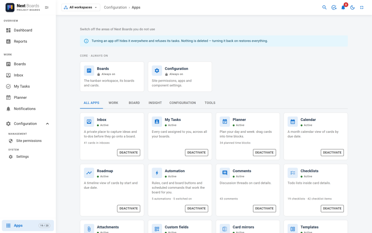
Task: Click the Boards card lock icon
Action: pyautogui.click(x=99, y=74)
